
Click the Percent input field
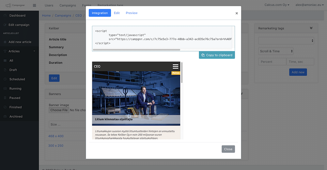272,62
